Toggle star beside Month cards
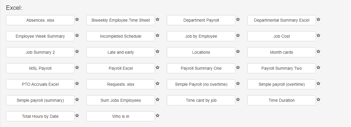The image size is (351, 127). pos(318,51)
